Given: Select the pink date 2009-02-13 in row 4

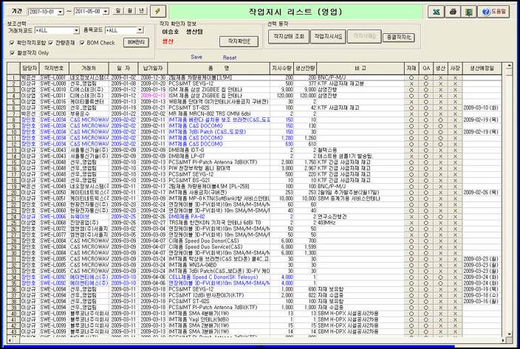Looking at the screenshot, I should point(153,96).
